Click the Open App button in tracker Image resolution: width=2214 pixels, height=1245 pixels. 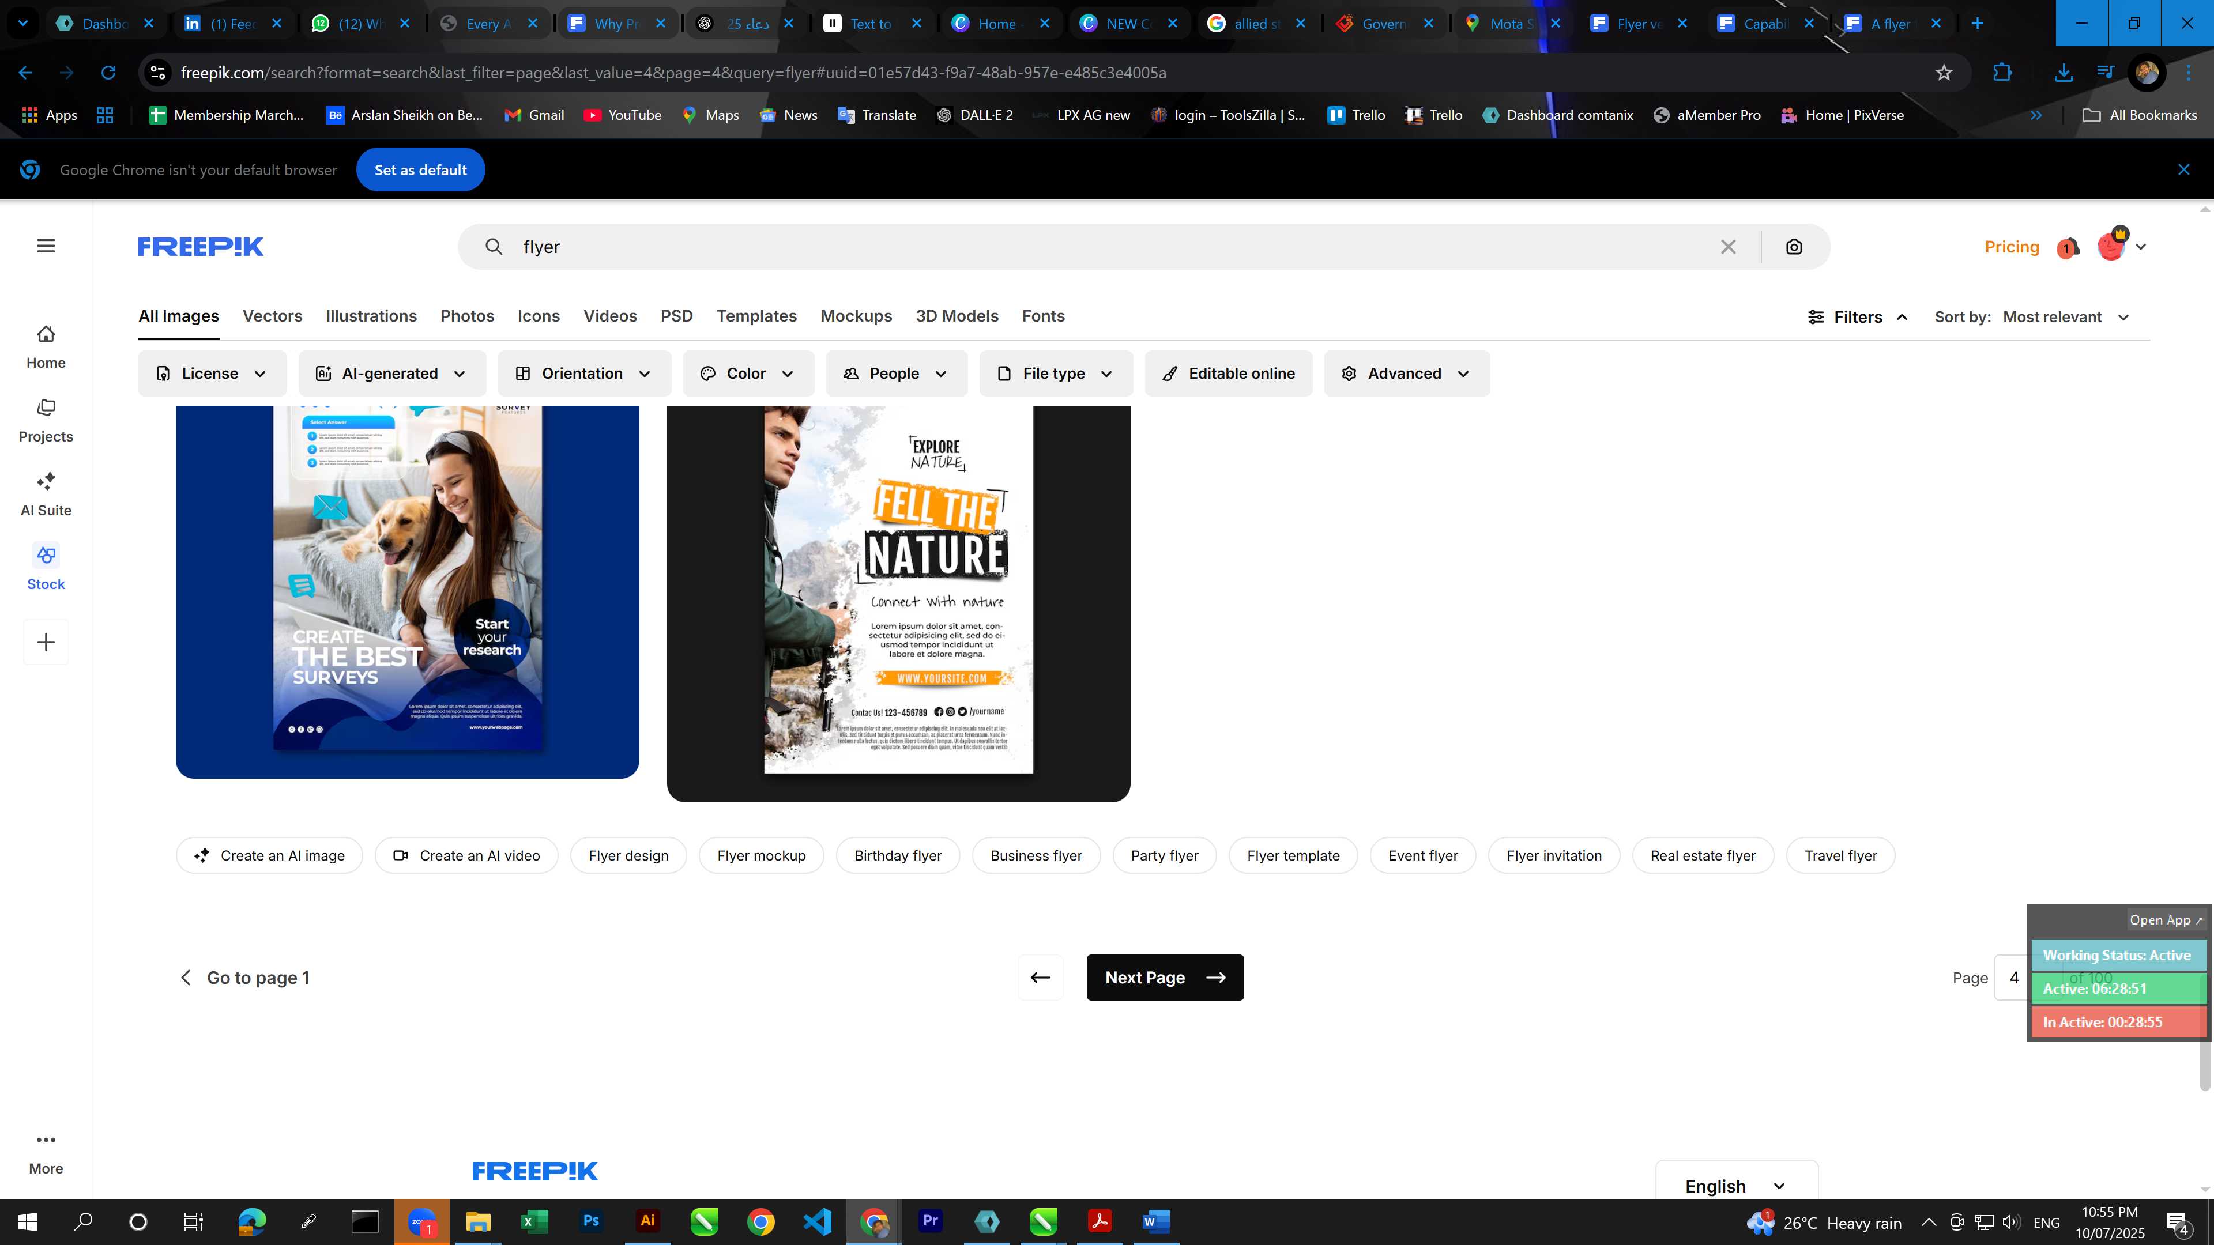click(2166, 919)
